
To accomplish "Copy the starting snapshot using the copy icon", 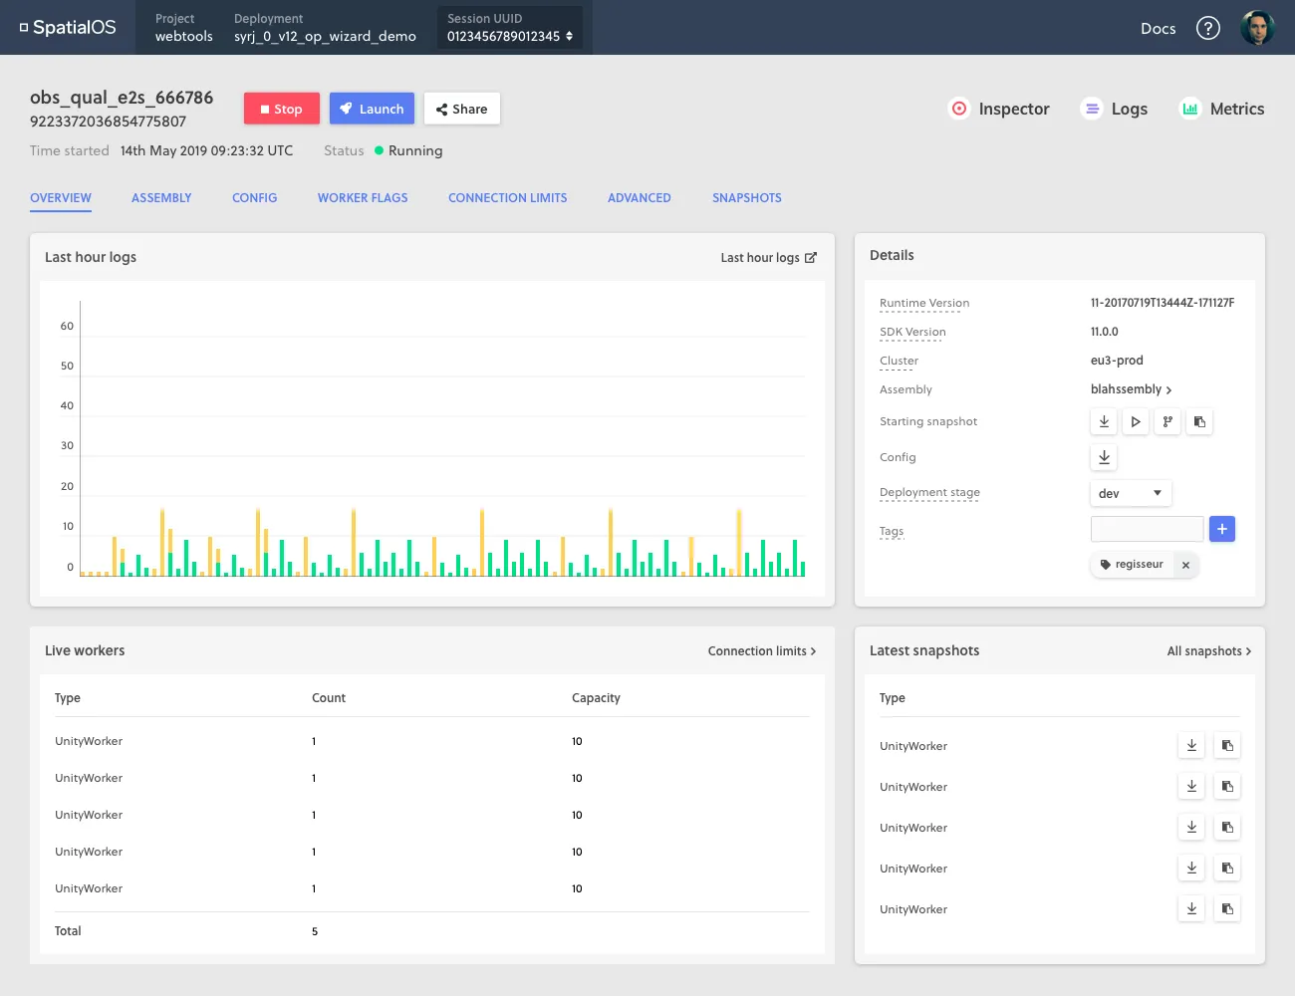I will (x=1199, y=422).
